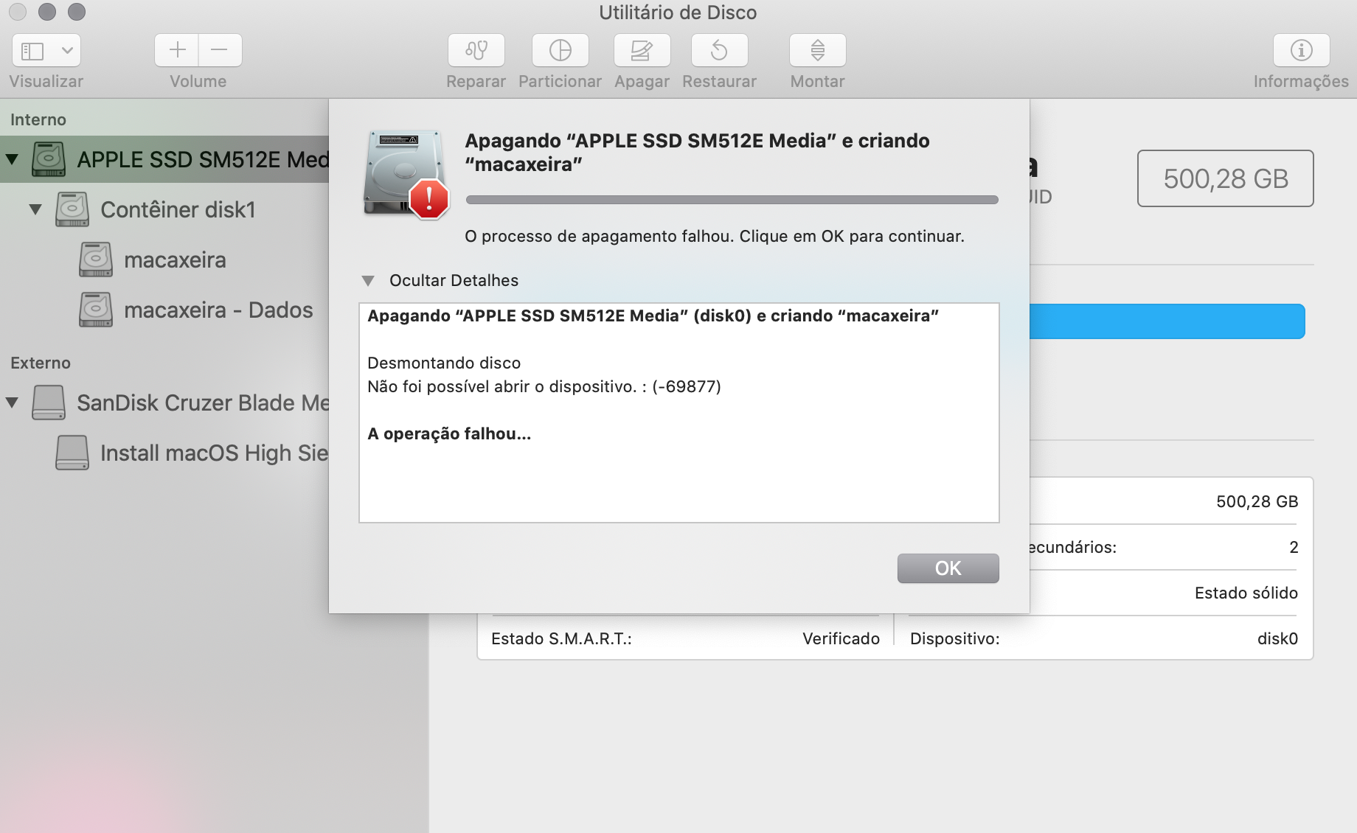Click the macaxeira - Dados drive icon
1357x833 pixels.
click(96, 310)
